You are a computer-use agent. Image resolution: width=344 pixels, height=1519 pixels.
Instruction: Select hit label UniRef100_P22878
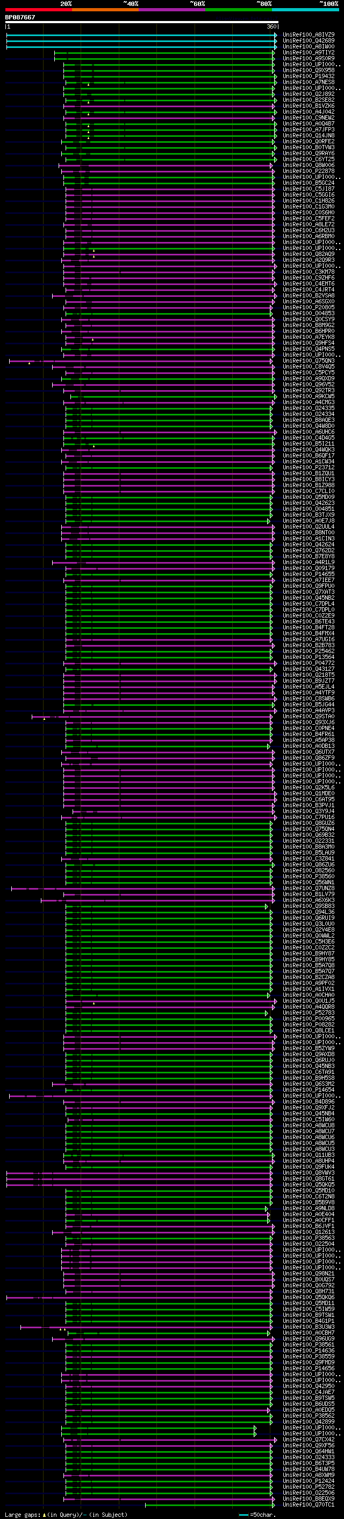[309, 171]
